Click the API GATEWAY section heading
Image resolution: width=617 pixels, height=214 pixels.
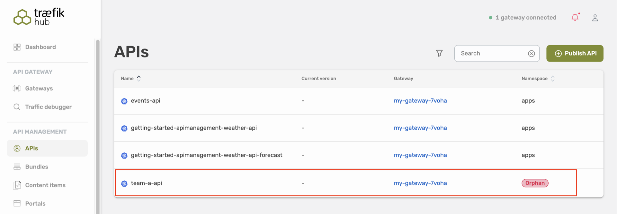pyautogui.click(x=33, y=72)
